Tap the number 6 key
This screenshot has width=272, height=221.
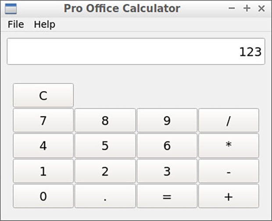point(167,146)
